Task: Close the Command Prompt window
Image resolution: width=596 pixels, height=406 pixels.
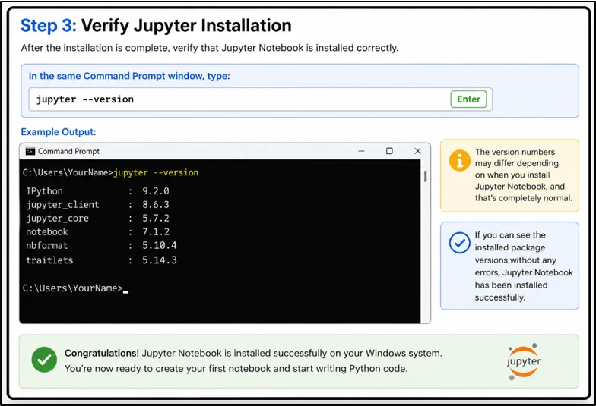Action: 417,151
